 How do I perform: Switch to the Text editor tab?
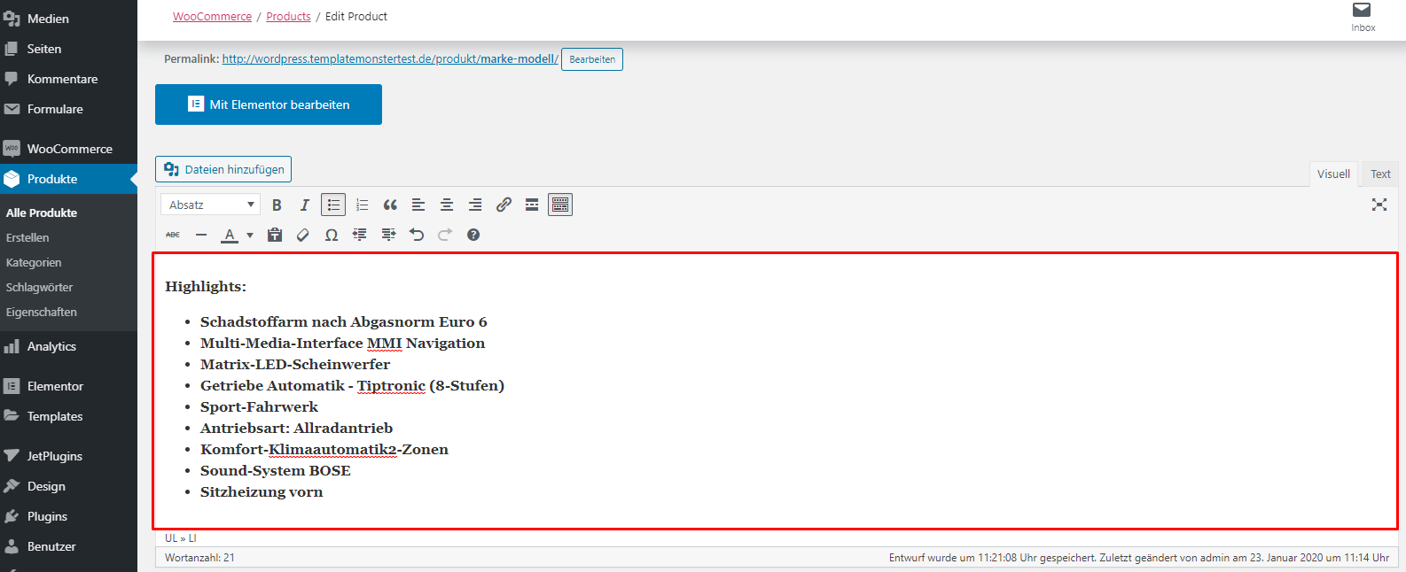[1380, 174]
